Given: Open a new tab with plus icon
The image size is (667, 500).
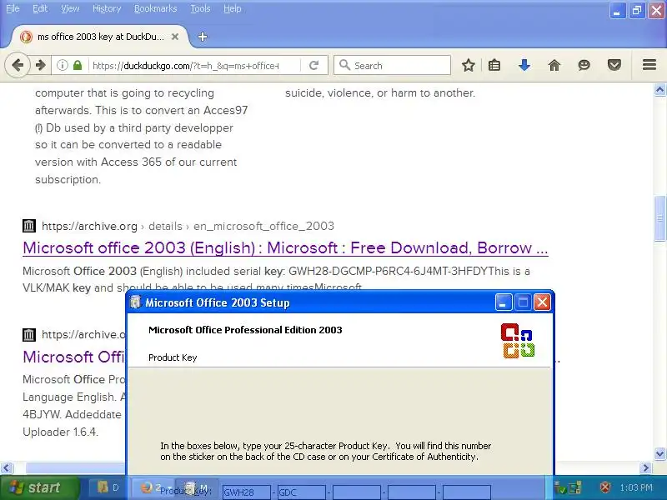Looking at the screenshot, I should 203,37.
